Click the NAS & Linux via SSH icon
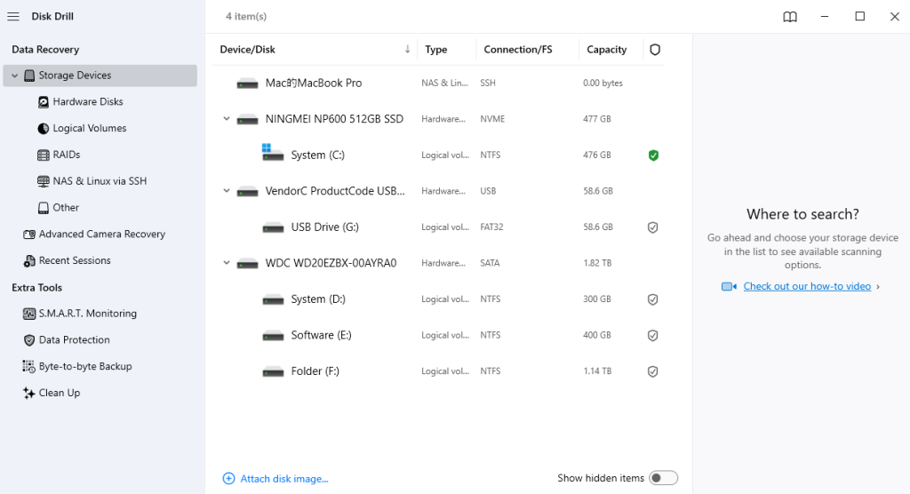Viewport: 910px width, 494px height. coord(44,181)
